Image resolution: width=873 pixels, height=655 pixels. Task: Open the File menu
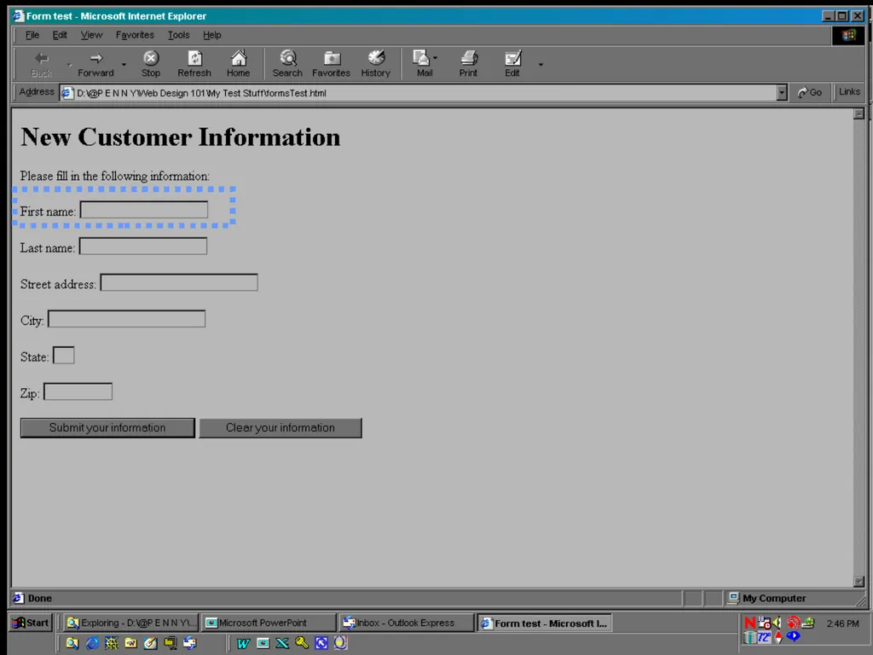(32, 35)
